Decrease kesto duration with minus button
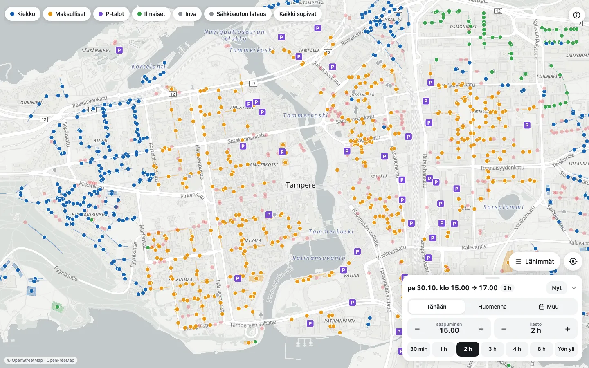 pos(504,329)
